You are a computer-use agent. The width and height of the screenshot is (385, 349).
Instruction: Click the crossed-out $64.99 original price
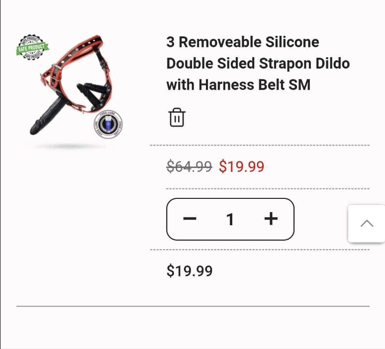(x=189, y=166)
